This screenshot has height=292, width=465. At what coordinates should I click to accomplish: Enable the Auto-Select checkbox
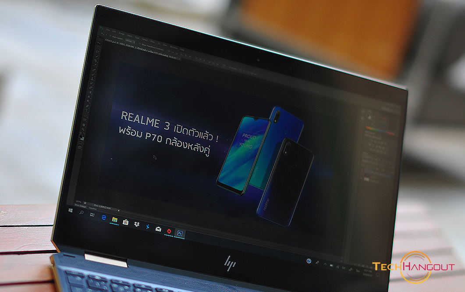pyautogui.click(x=110, y=36)
